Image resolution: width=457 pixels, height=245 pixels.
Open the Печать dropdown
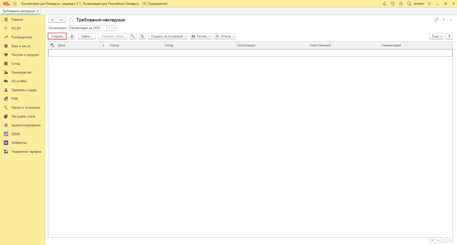[200, 37]
